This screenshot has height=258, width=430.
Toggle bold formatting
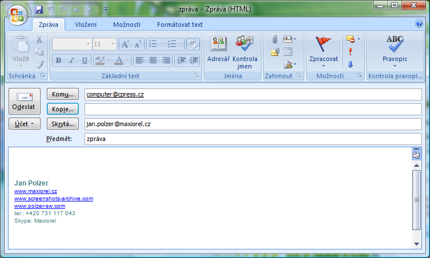(58, 61)
